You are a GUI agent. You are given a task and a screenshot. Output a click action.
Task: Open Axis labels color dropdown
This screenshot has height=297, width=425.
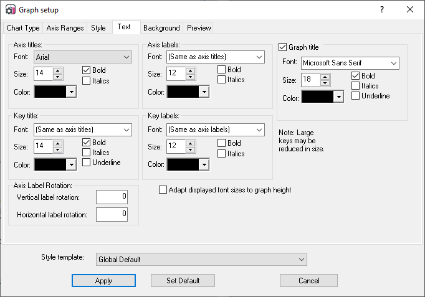(204, 92)
